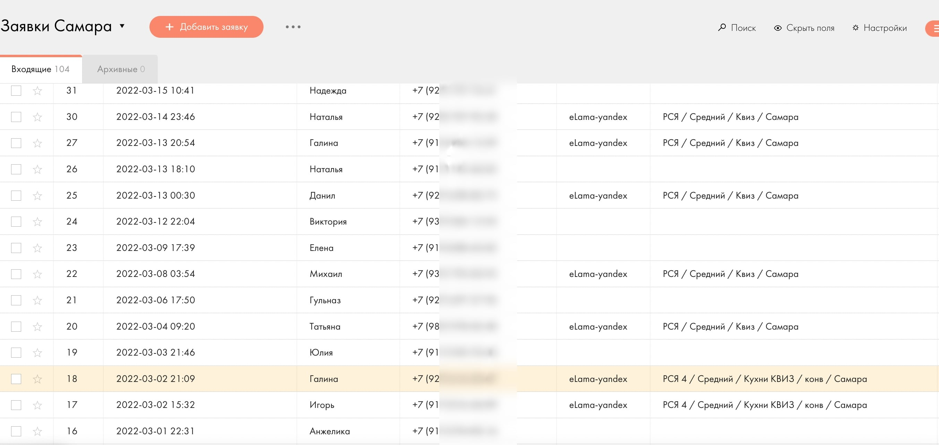Tick the checkbox for row 16

coord(16,431)
